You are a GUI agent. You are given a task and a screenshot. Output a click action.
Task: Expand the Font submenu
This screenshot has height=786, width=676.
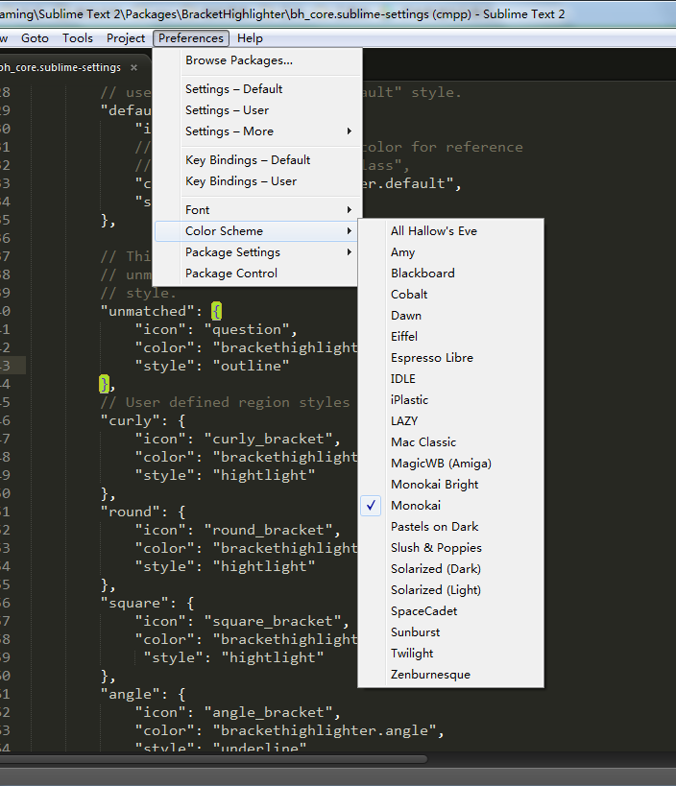pyautogui.click(x=257, y=209)
